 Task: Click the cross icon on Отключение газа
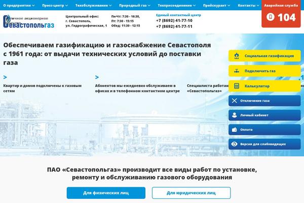coord(234,100)
